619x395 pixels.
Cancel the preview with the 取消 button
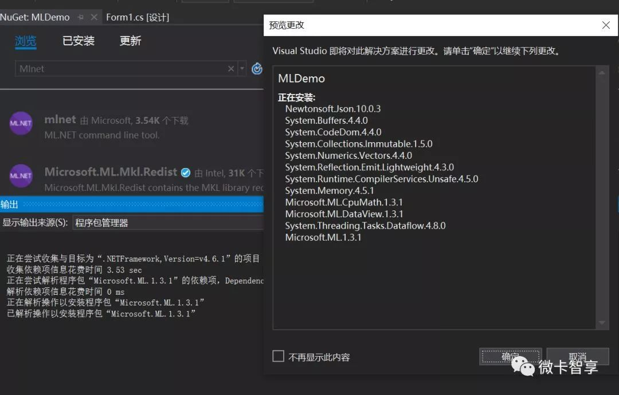tap(578, 357)
